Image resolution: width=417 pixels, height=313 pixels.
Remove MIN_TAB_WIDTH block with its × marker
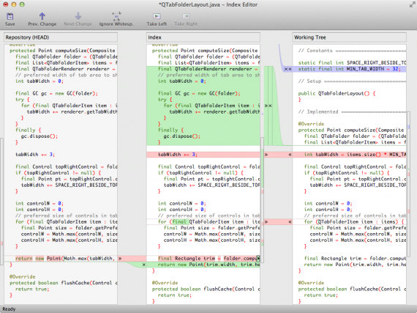(286, 69)
